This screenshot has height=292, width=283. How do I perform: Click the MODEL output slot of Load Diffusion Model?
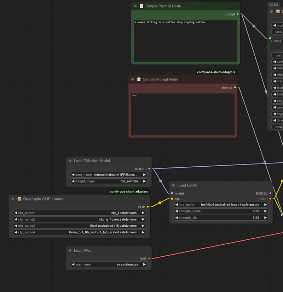(x=149, y=169)
